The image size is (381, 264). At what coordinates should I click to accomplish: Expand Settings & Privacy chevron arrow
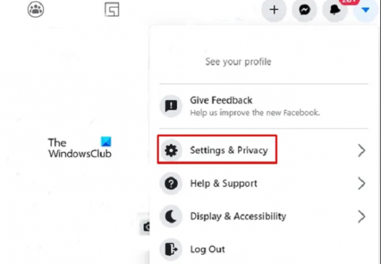pos(361,151)
